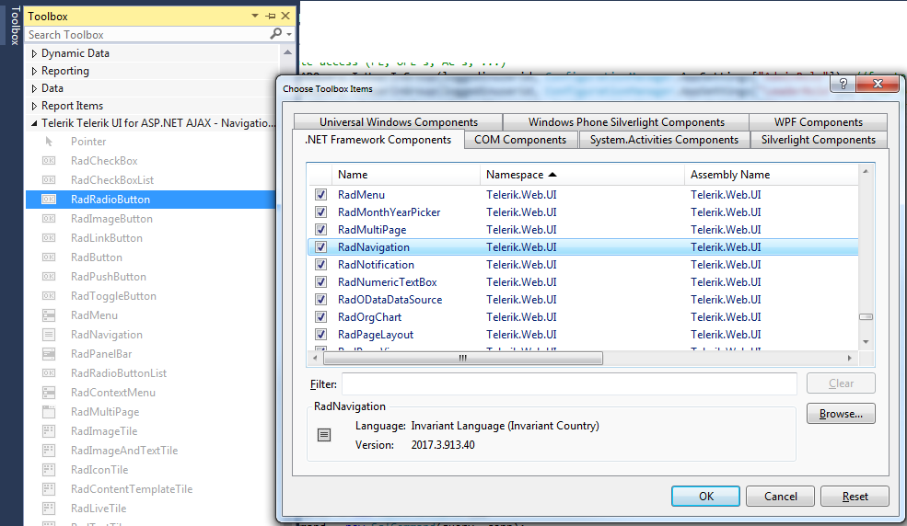The width and height of the screenshot is (907, 526).
Task: Select the RadCheckBoxList toolbox icon
Action: pyautogui.click(x=49, y=179)
